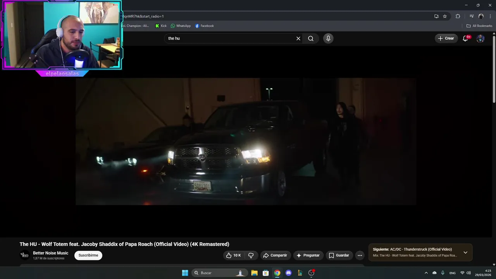Image resolution: width=496 pixels, height=279 pixels.
Task: Open the League of Legends taskbar icon
Action: 300,273
